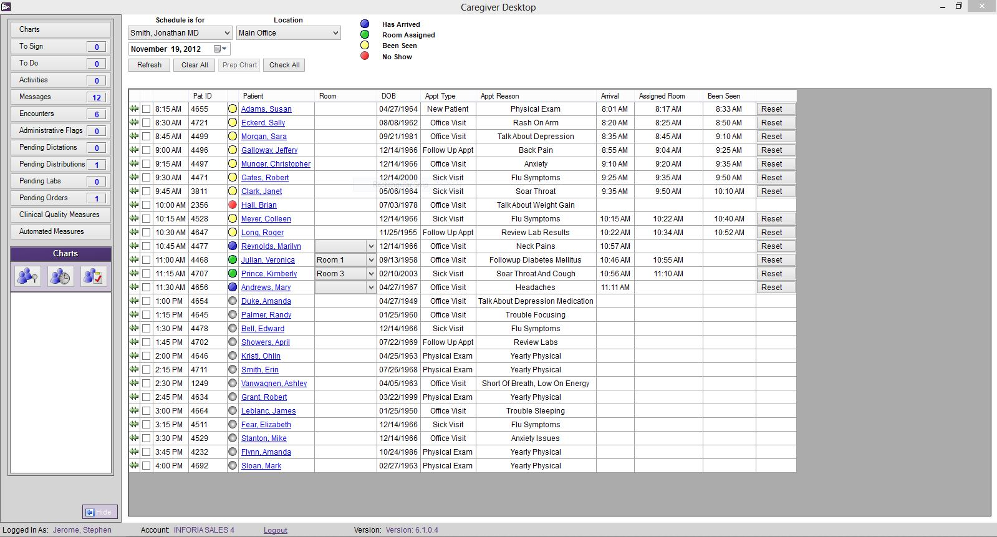Image resolution: width=997 pixels, height=537 pixels.
Task: Open the Schedule is for provider dropdown
Action: (180, 33)
